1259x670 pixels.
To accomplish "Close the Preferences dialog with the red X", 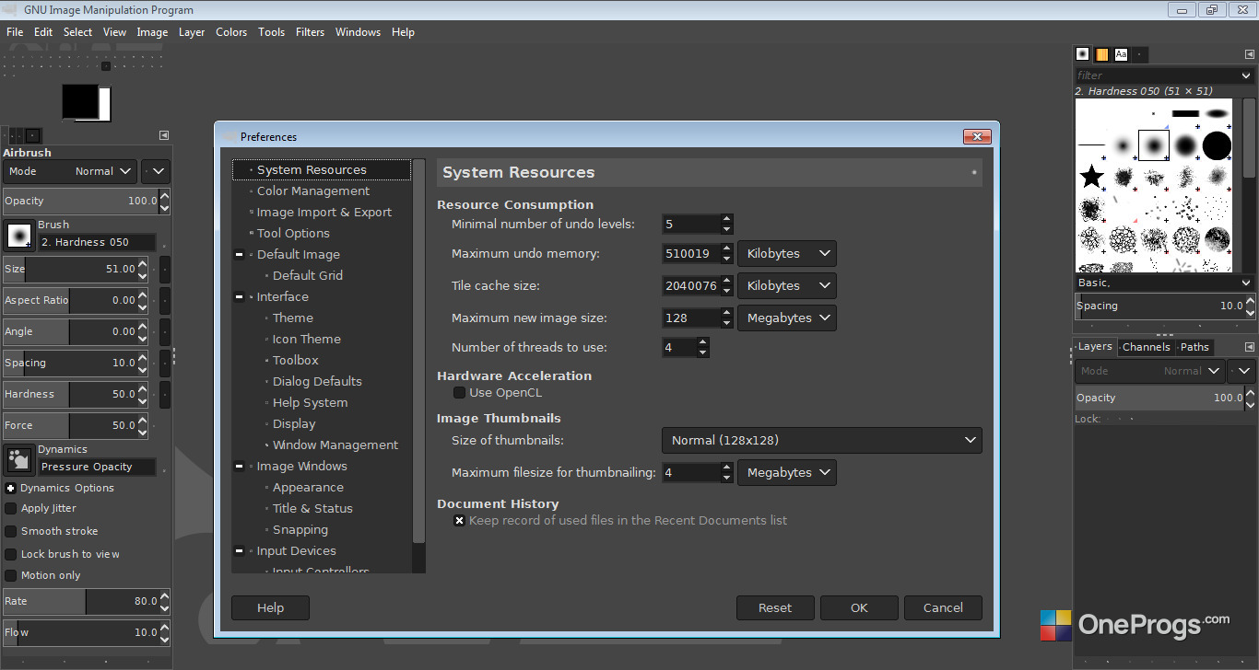I will [977, 136].
